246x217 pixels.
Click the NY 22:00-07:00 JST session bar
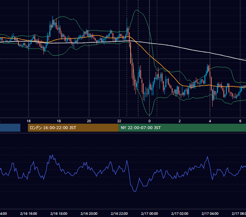pyautogui.click(x=182, y=128)
